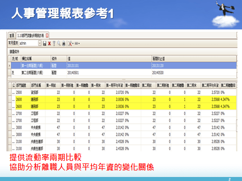The height and width of the screenshot is (181, 242).
Task: Select the 1.10 department report tab
Action: [31, 36]
